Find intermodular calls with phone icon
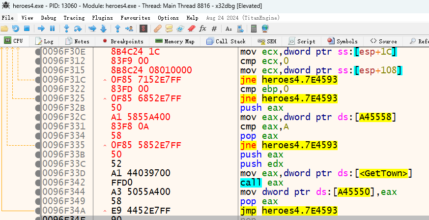 click(240, 28)
